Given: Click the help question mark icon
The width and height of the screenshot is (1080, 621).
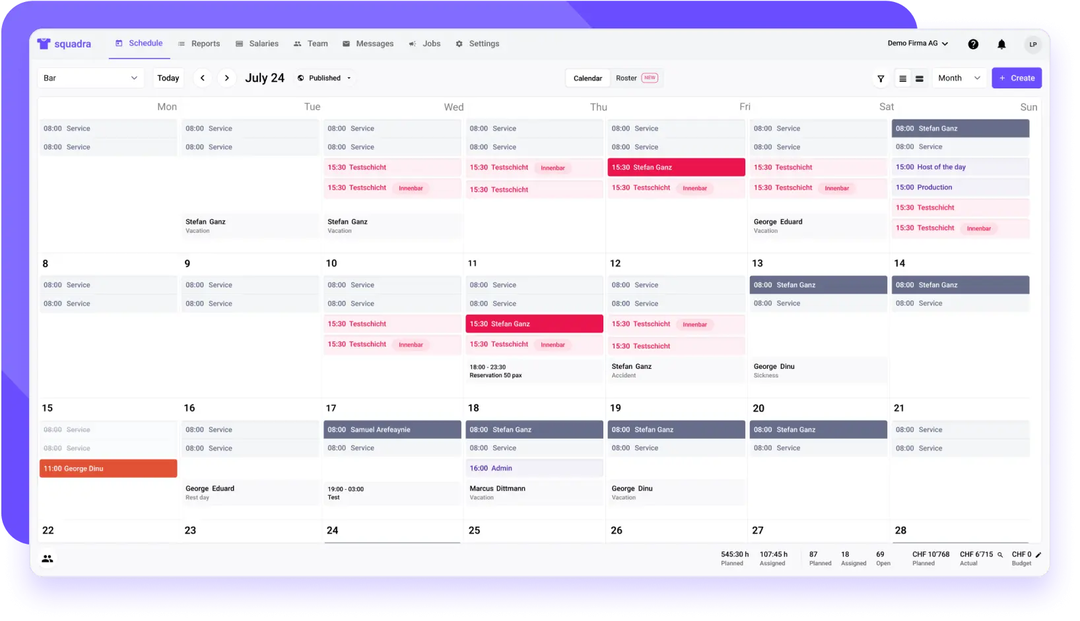Looking at the screenshot, I should [973, 44].
